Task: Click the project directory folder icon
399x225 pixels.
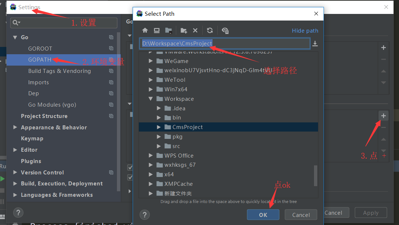Action: pos(169,31)
